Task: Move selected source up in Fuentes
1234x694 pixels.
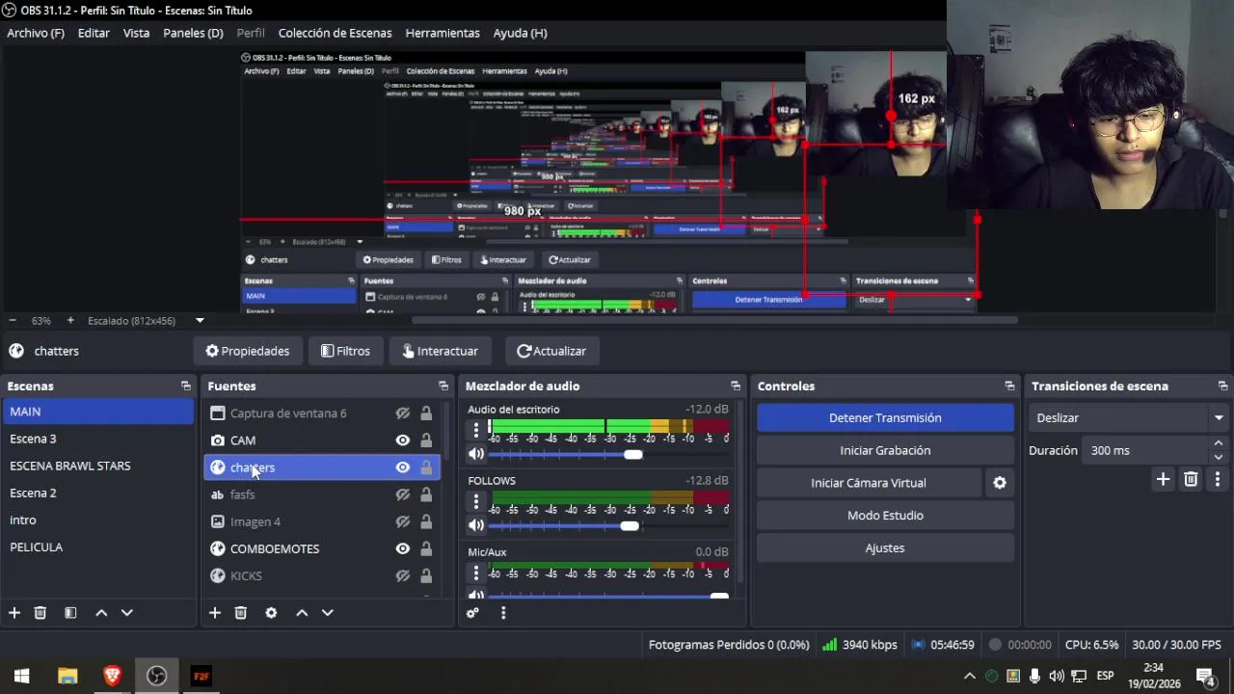Action: tap(302, 613)
